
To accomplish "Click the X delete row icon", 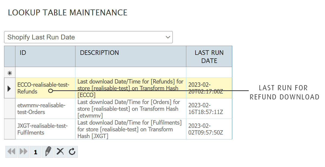I will (60, 152).
